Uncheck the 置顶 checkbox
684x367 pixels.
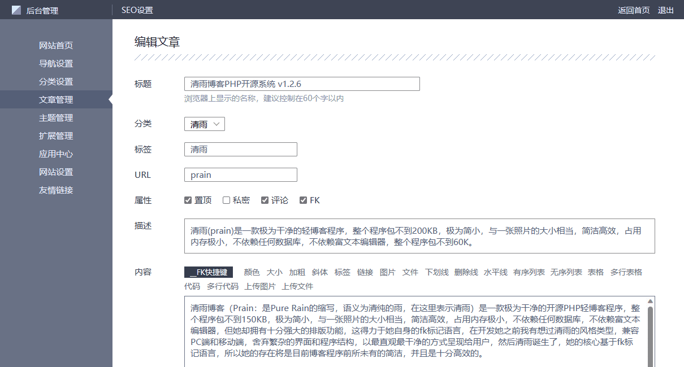[x=188, y=200]
